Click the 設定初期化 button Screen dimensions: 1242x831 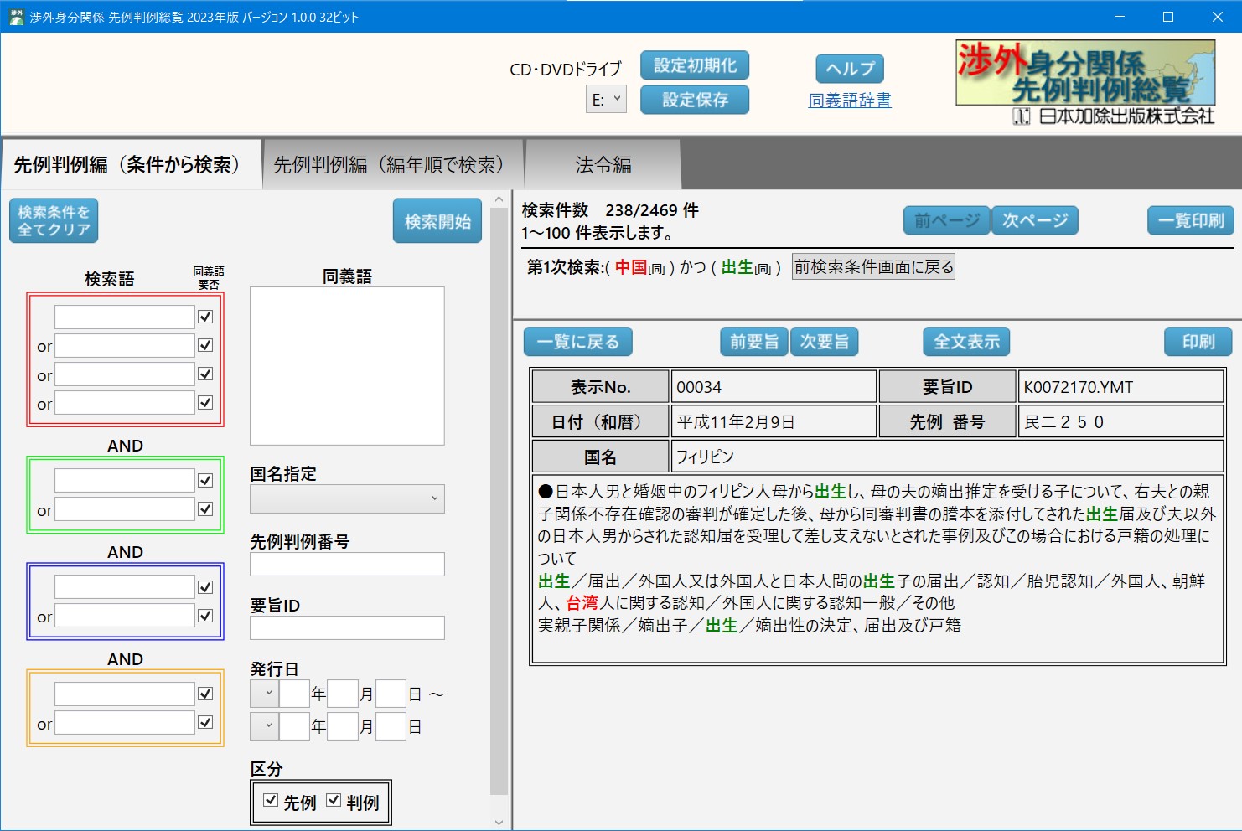point(694,65)
